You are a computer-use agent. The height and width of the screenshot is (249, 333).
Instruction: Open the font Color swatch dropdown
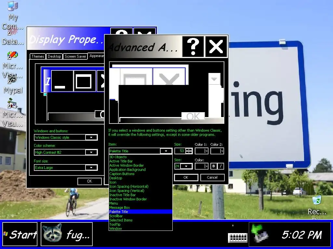(x=202, y=166)
